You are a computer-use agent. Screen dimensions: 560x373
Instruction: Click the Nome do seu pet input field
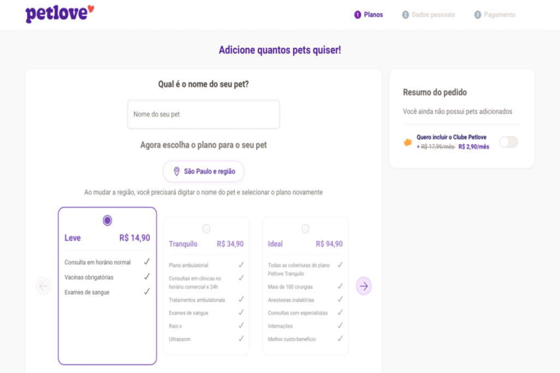point(203,114)
